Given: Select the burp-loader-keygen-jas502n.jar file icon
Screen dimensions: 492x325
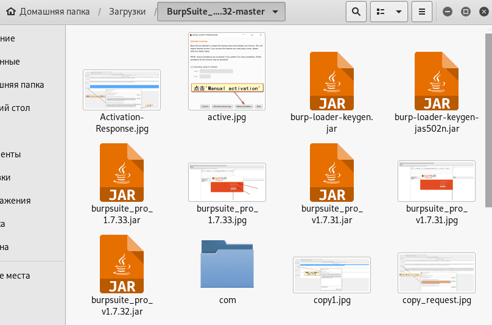Looking at the screenshot, I should 437,80.
